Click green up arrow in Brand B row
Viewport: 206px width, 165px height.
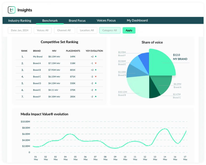point(96,70)
